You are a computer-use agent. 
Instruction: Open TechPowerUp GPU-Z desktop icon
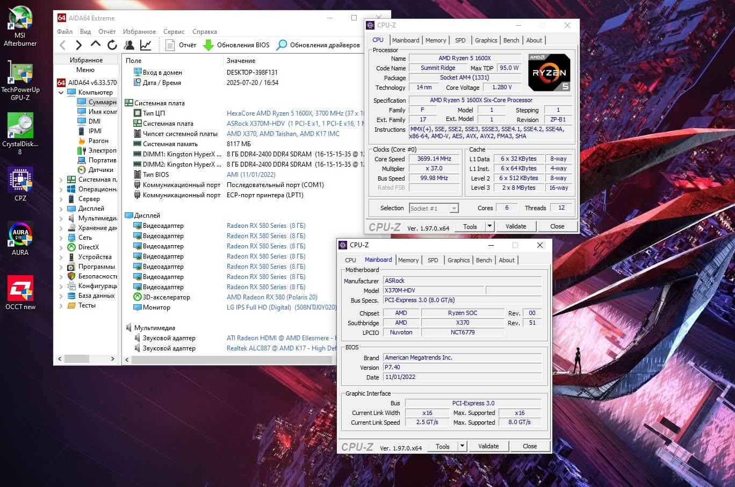coord(20,79)
